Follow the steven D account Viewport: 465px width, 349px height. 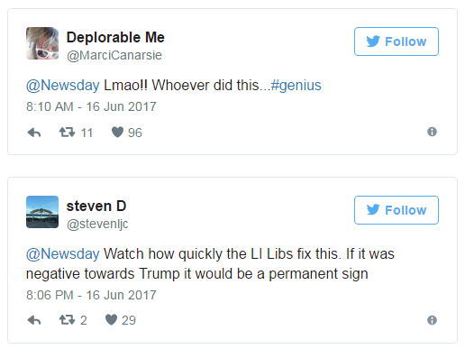point(397,210)
